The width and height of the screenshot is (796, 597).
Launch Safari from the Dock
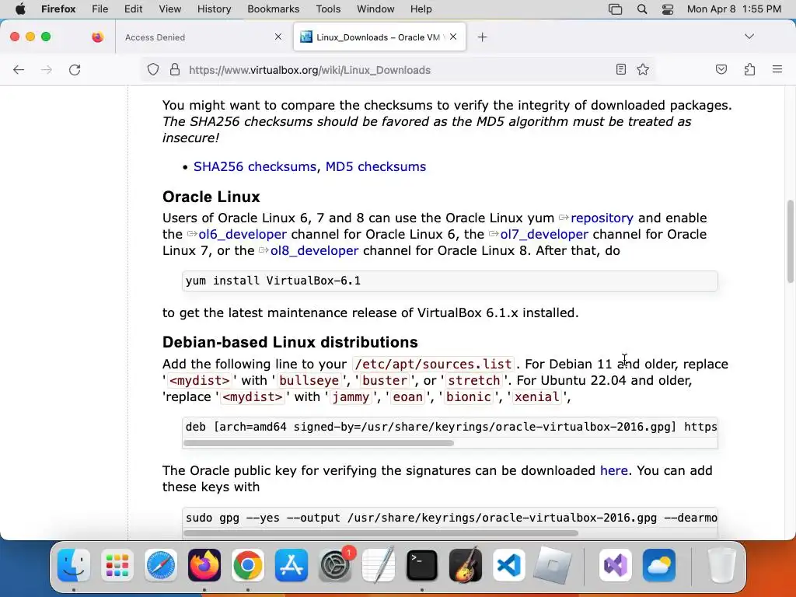161,565
